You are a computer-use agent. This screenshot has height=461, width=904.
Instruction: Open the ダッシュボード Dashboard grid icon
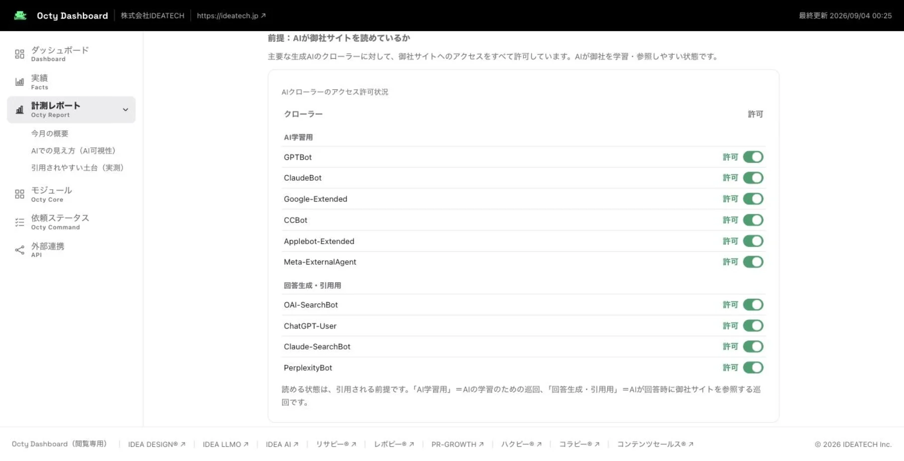[20, 54]
